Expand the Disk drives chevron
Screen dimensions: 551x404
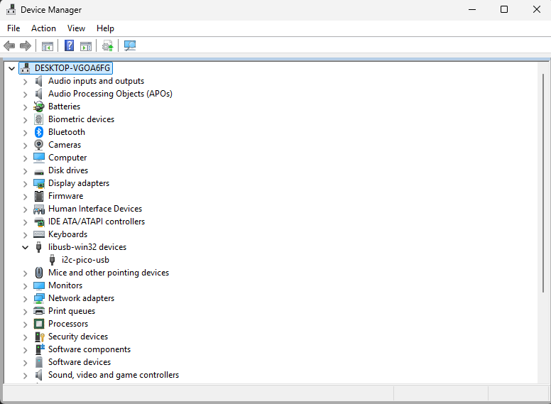coord(25,171)
